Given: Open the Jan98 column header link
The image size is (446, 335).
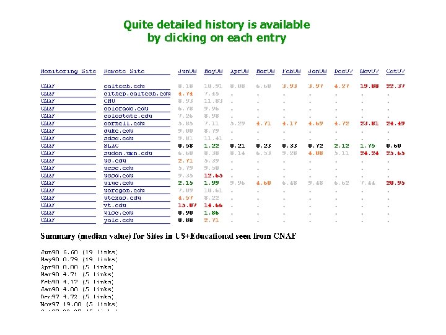Looking at the screenshot, I should [x=317, y=71].
